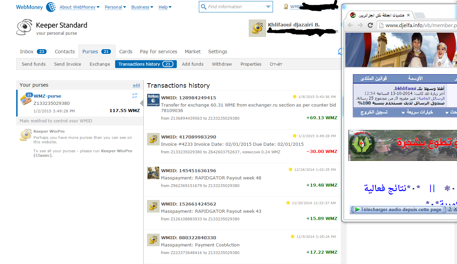The height and width of the screenshot is (264, 457).
Task: Expand the Personal menu
Action: (115, 7)
